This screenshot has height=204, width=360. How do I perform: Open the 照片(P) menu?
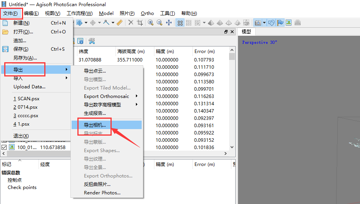[127, 13]
